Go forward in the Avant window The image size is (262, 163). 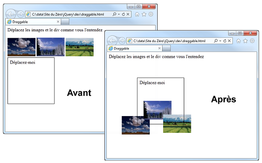(x=21, y=14)
